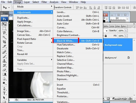Select the Move tool in toolbox
The width and height of the screenshot is (136, 103).
[4, 24]
